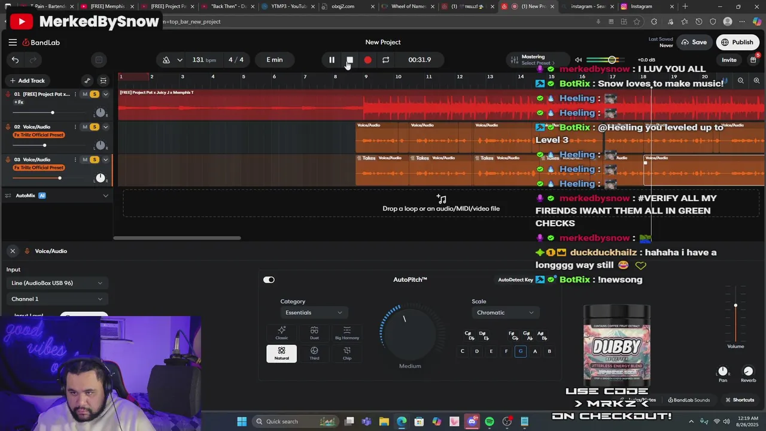The height and width of the screenshot is (431, 766).
Task: Expand the AutoMix section
Action: 105,196
